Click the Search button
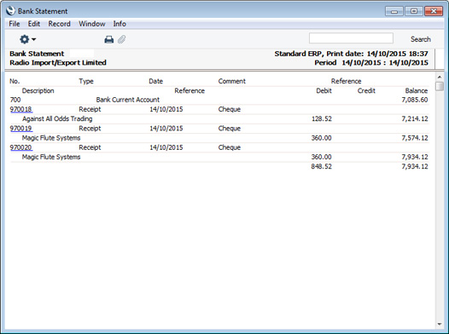The image size is (449, 334). [x=420, y=39]
